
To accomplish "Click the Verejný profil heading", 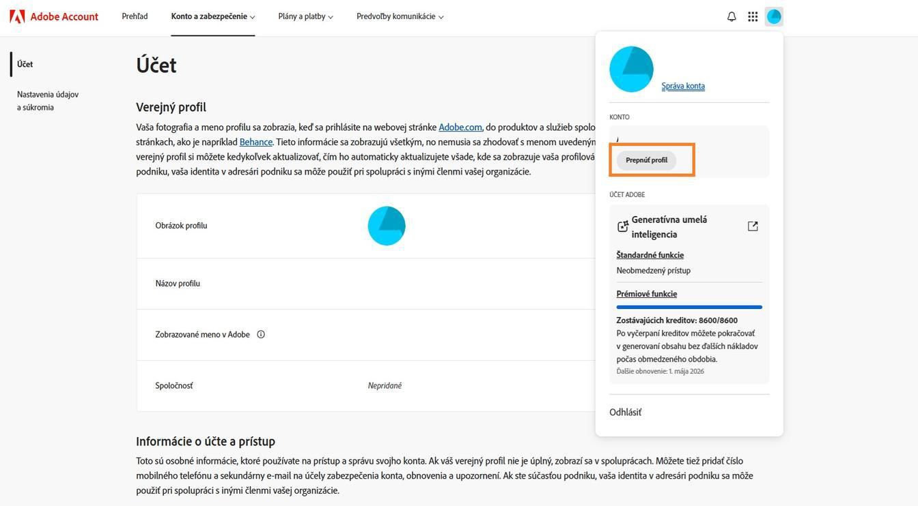I will (171, 107).
